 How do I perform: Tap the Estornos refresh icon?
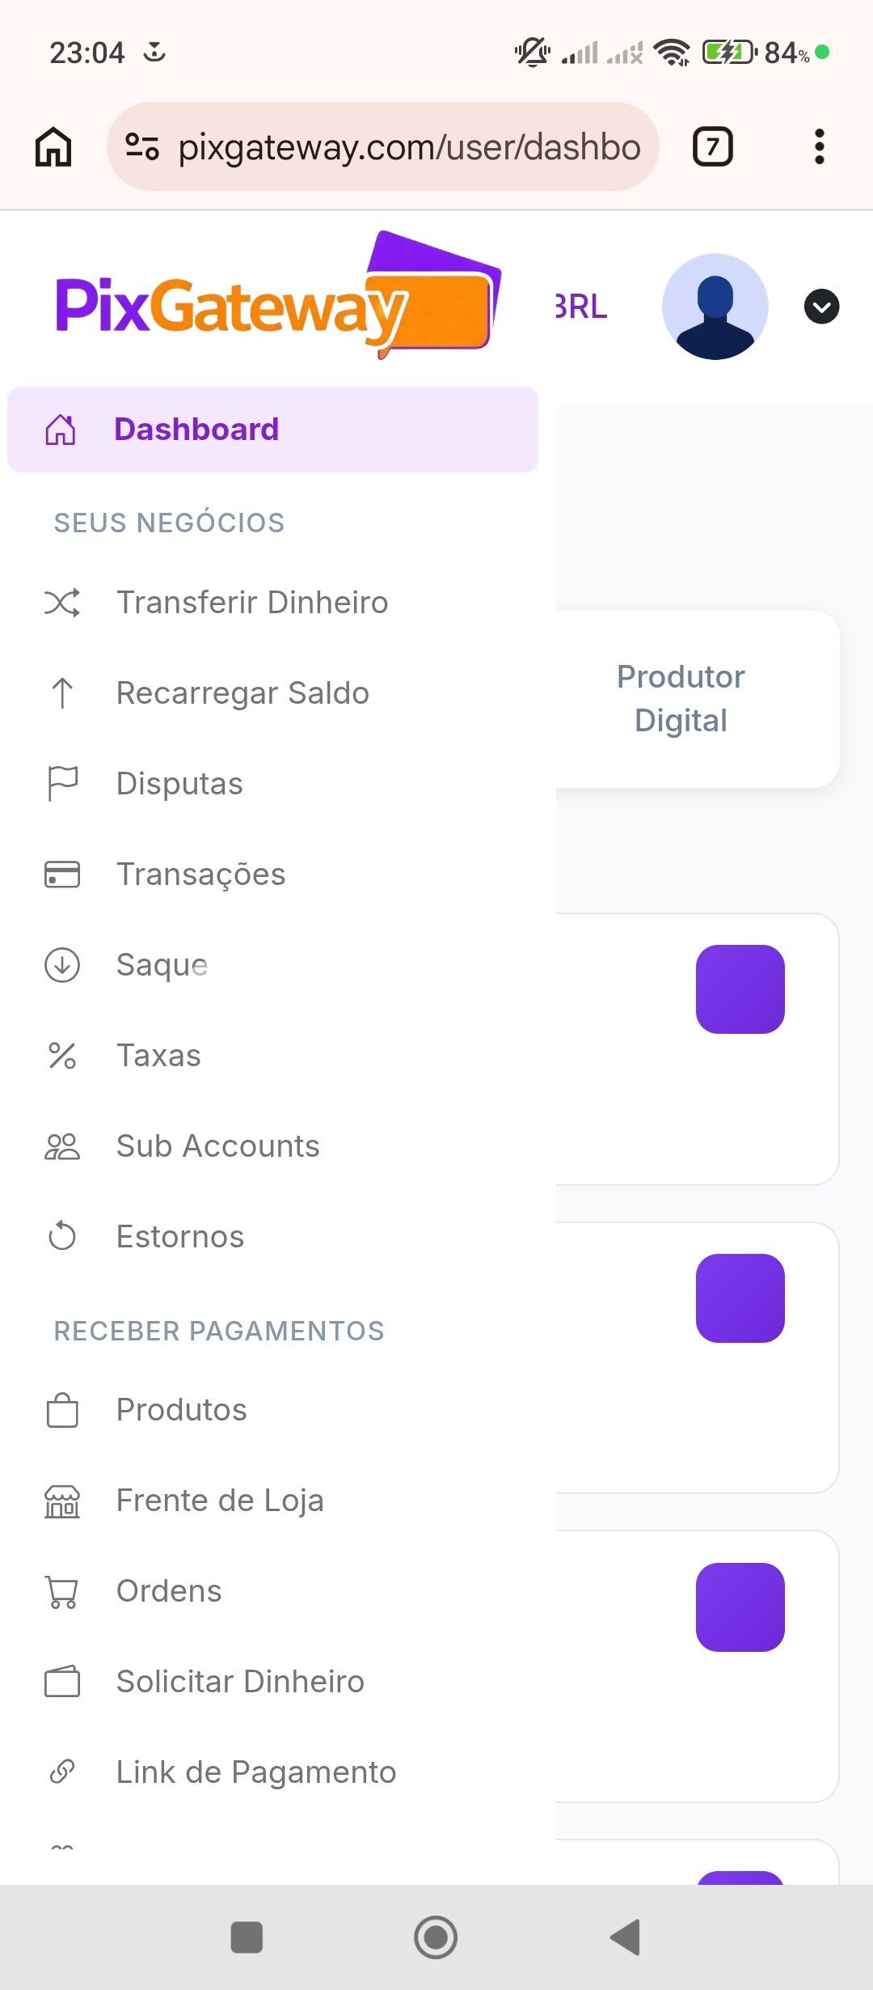coord(62,1237)
